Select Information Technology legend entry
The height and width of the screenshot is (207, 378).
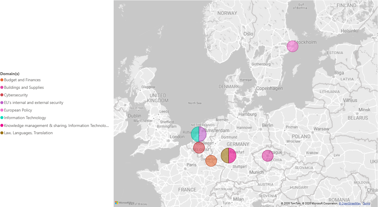click(23, 118)
